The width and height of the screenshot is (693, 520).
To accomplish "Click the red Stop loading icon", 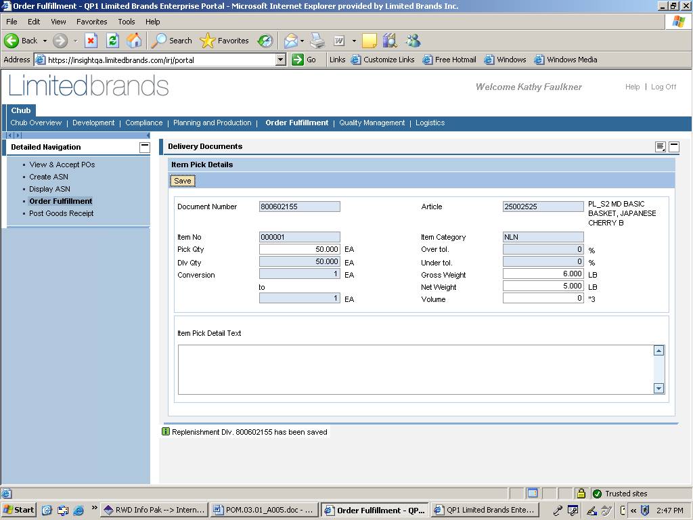I will click(x=91, y=41).
